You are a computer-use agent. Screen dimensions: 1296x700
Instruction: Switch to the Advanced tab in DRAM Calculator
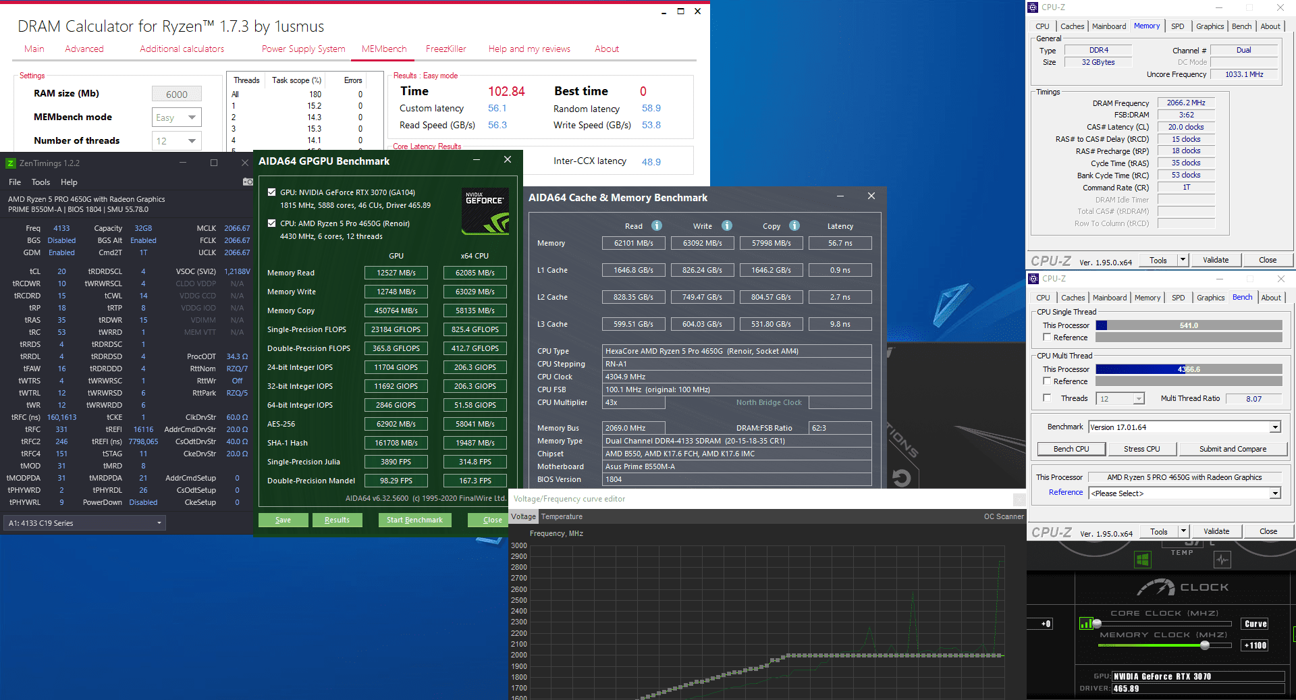(x=84, y=49)
